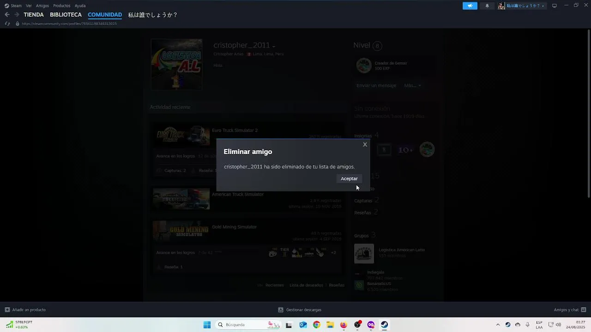The height and width of the screenshot is (332, 591).
Task: Click the plus icon beside Añadir un producto
Action: (x=7, y=310)
